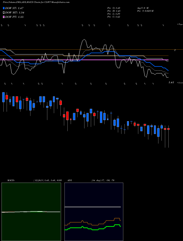Click the white DOW MT legend swatch
This screenshot has height=241, width=183.
tap(4, 13)
